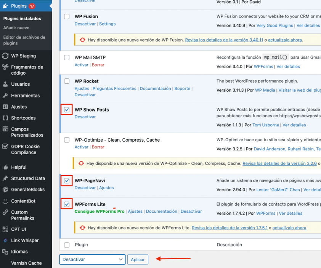
Task: Uncheck the WPForms Lite checkbox
Action: 67,204
